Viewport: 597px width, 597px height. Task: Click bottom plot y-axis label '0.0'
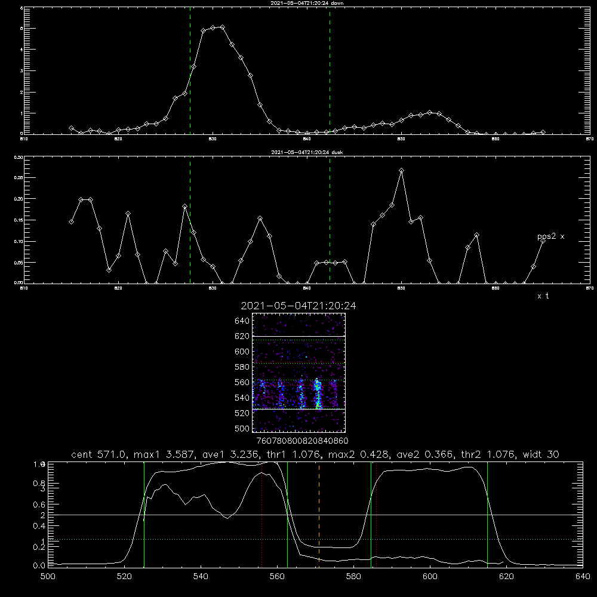(39, 565)
